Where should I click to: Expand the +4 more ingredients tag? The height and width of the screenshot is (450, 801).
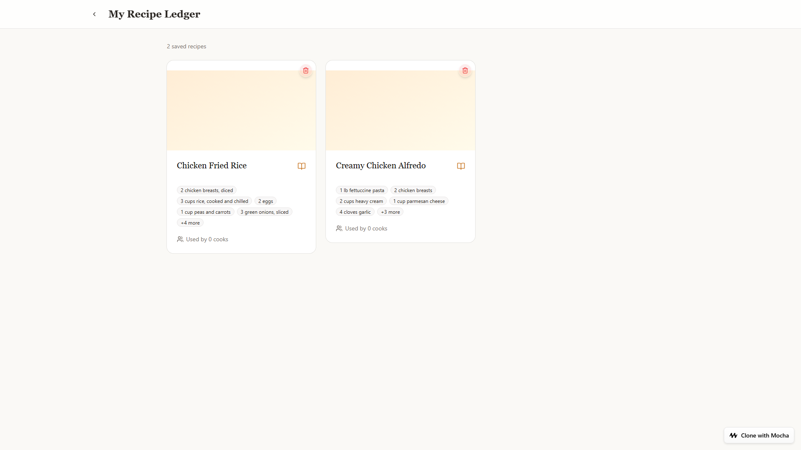[190, 223]
